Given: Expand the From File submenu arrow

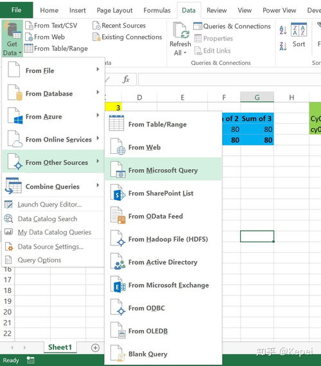Looking at the screenshot, I should (98, 69).
